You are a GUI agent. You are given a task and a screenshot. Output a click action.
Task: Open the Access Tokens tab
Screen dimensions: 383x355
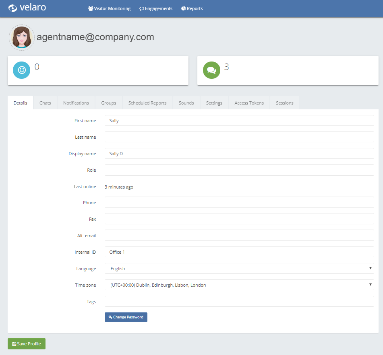point(249,103)
